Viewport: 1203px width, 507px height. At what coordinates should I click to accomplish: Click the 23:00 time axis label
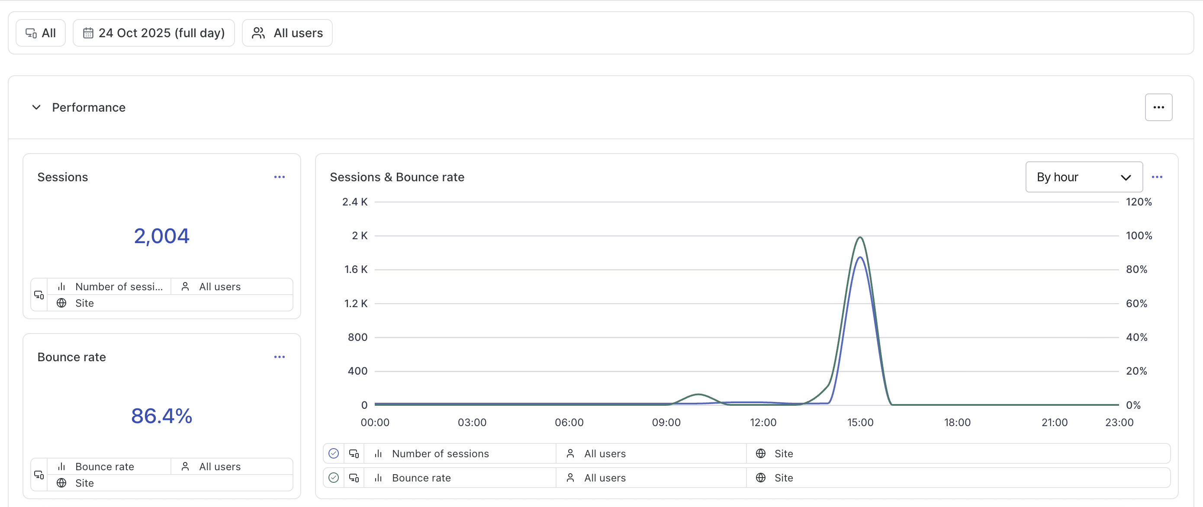tap(1119, 423)
